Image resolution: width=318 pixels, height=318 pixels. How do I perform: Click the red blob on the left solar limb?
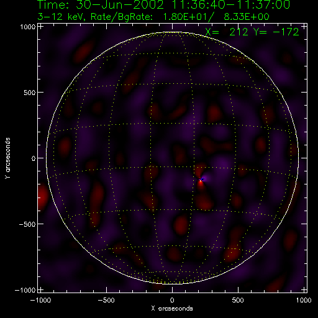click(42, 197)
